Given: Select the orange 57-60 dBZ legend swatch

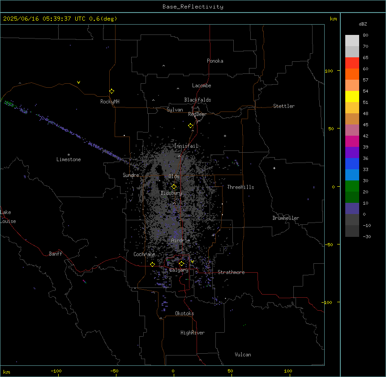Looking at the screenshot, I should point(352,74).
